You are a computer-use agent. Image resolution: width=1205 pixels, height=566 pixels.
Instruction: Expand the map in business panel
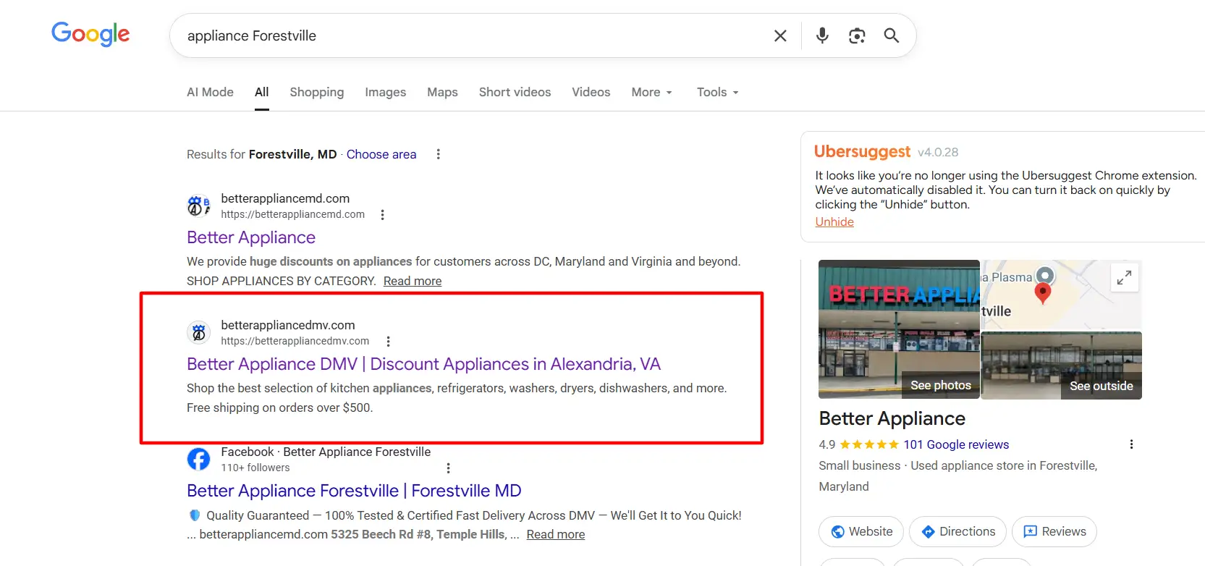(x=1124, y=277)
